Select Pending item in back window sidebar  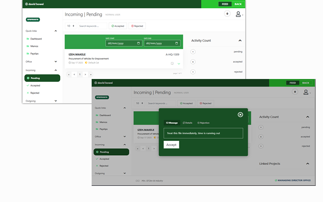(x=42, y=78)
